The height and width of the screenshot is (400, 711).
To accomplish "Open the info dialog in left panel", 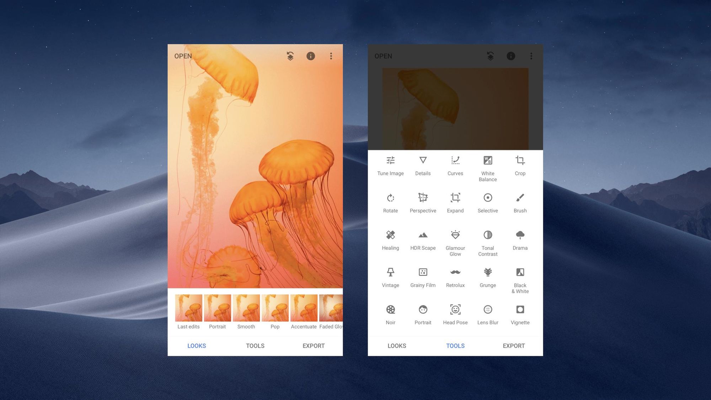I will [x=311, y=55].
